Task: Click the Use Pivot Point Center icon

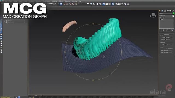Action: 55,4
